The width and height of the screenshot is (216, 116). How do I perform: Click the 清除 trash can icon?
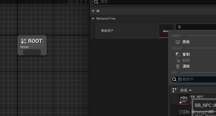point(178,66)
